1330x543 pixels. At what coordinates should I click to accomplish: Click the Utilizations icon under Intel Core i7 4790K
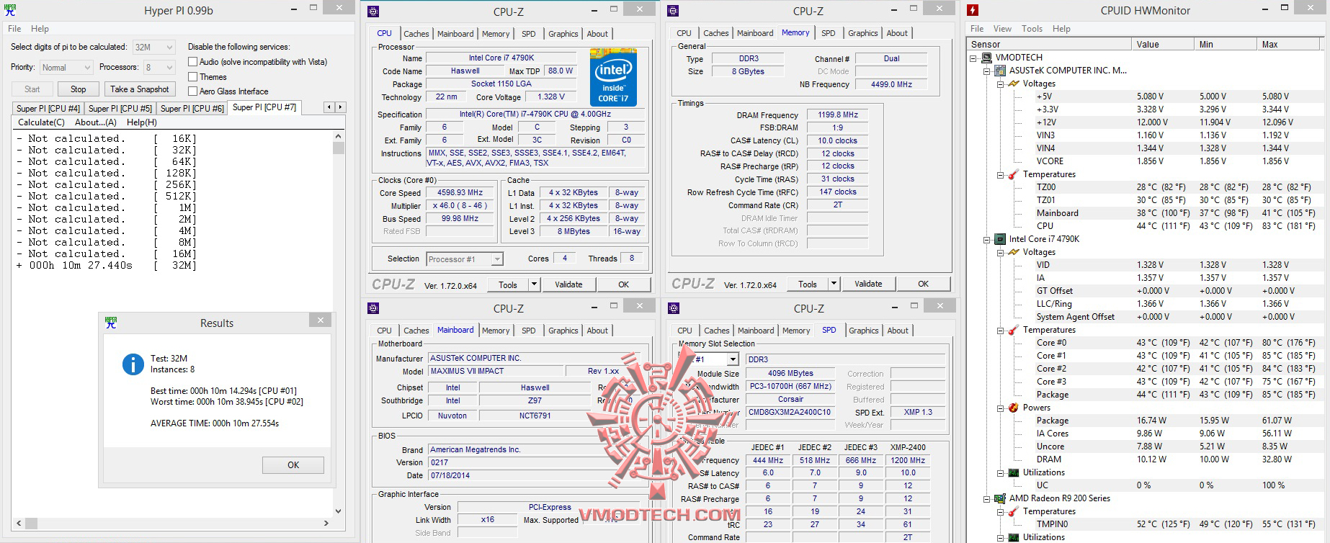(1014, 472)
